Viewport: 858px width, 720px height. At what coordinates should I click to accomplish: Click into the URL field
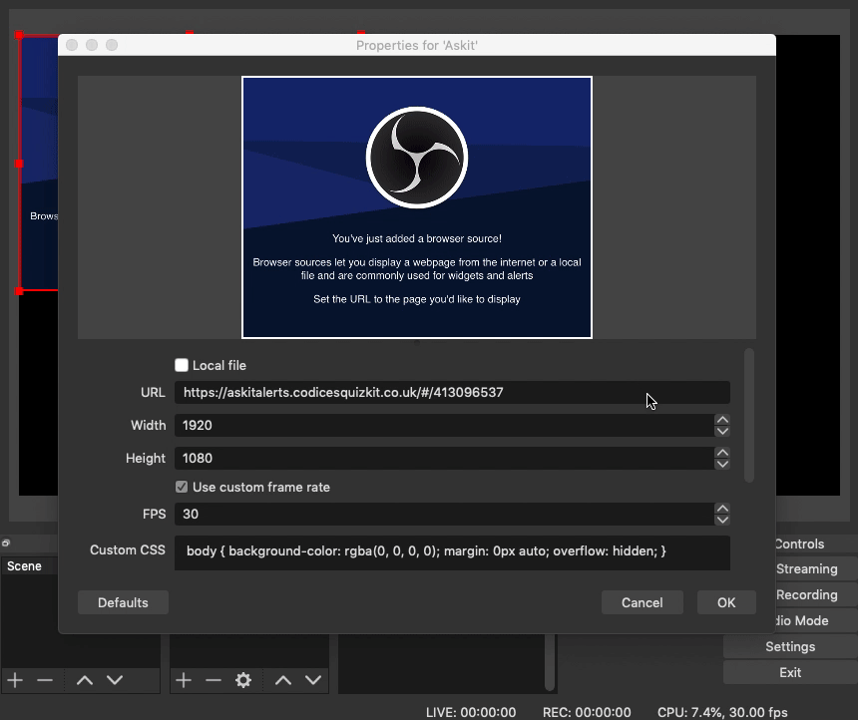[x=452, y=392]
